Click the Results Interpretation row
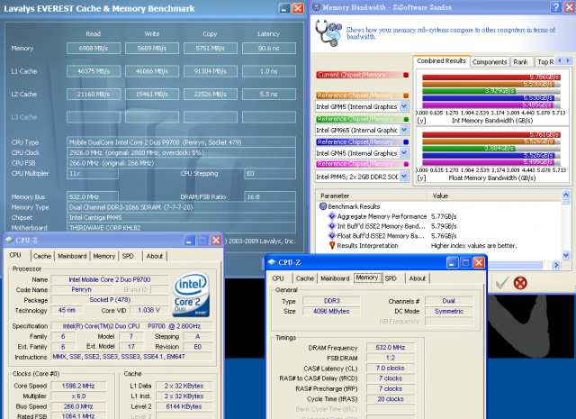This screenshot has height=419, width=576. (439, 245)
